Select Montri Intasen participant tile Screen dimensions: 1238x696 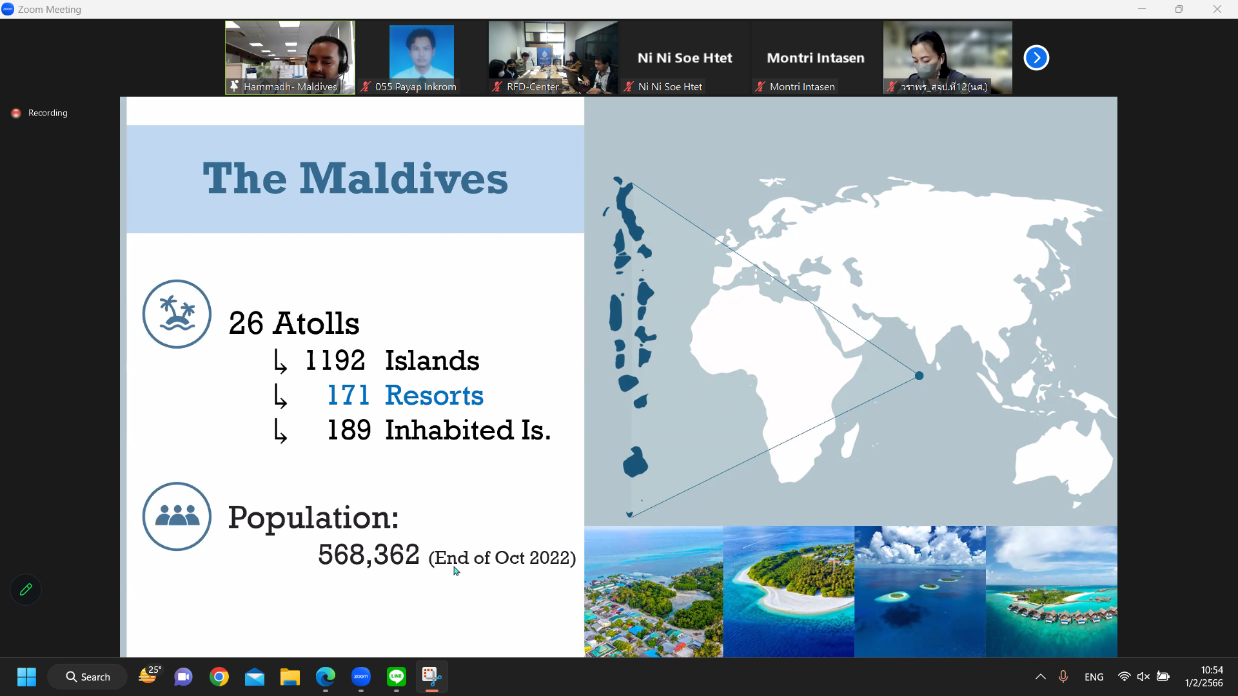(816, 57)
